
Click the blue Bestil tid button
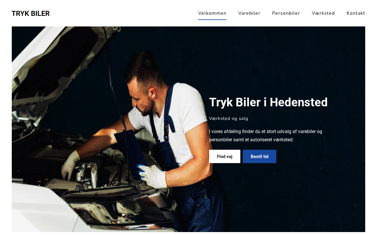(x=259, y=157)
